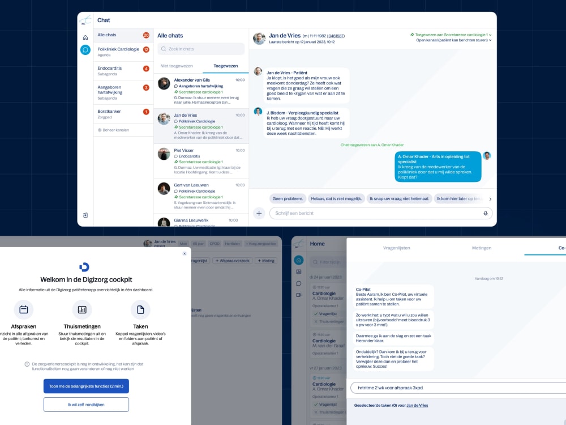Click the logout icon in Chat sidebar
The image size is (566, 425).
(x=85, y=215)
